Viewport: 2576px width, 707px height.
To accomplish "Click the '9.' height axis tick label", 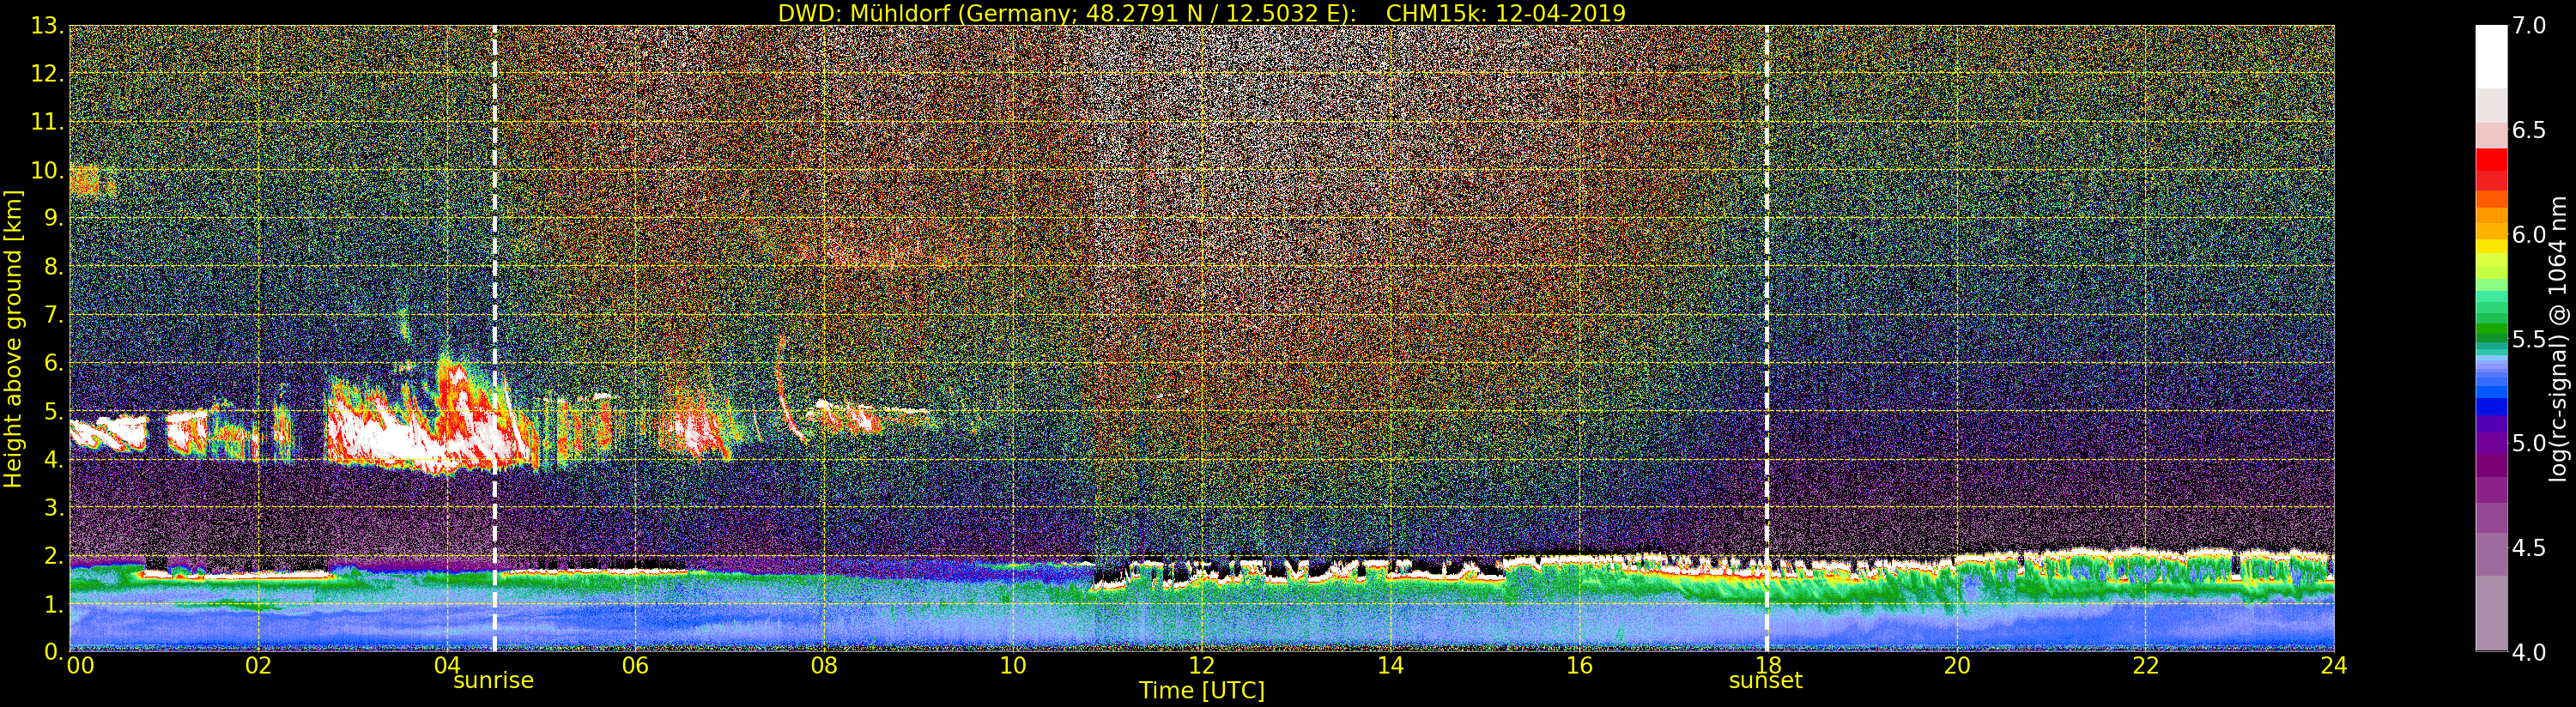I will click(x=53, y=218).
